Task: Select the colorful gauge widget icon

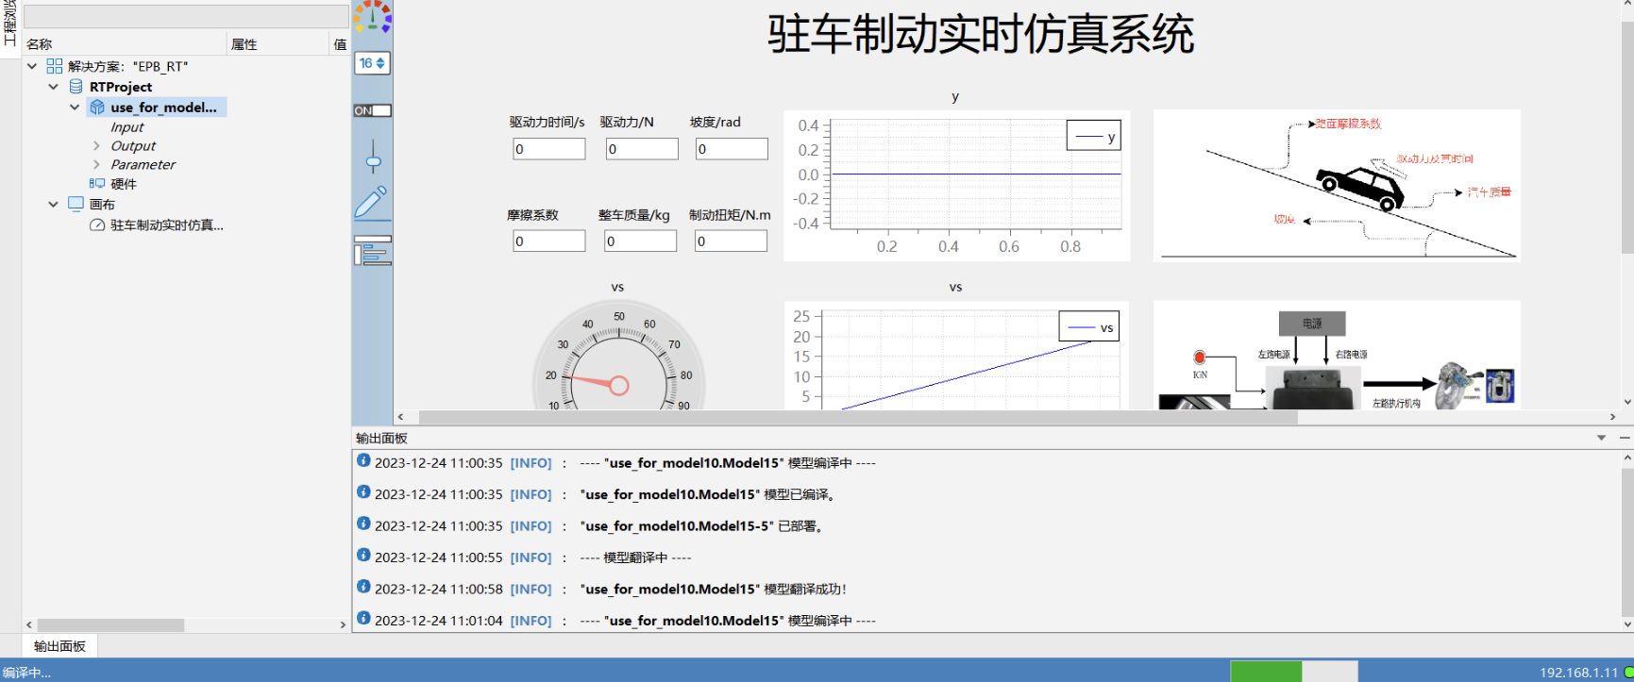Action: coord(372,16)
